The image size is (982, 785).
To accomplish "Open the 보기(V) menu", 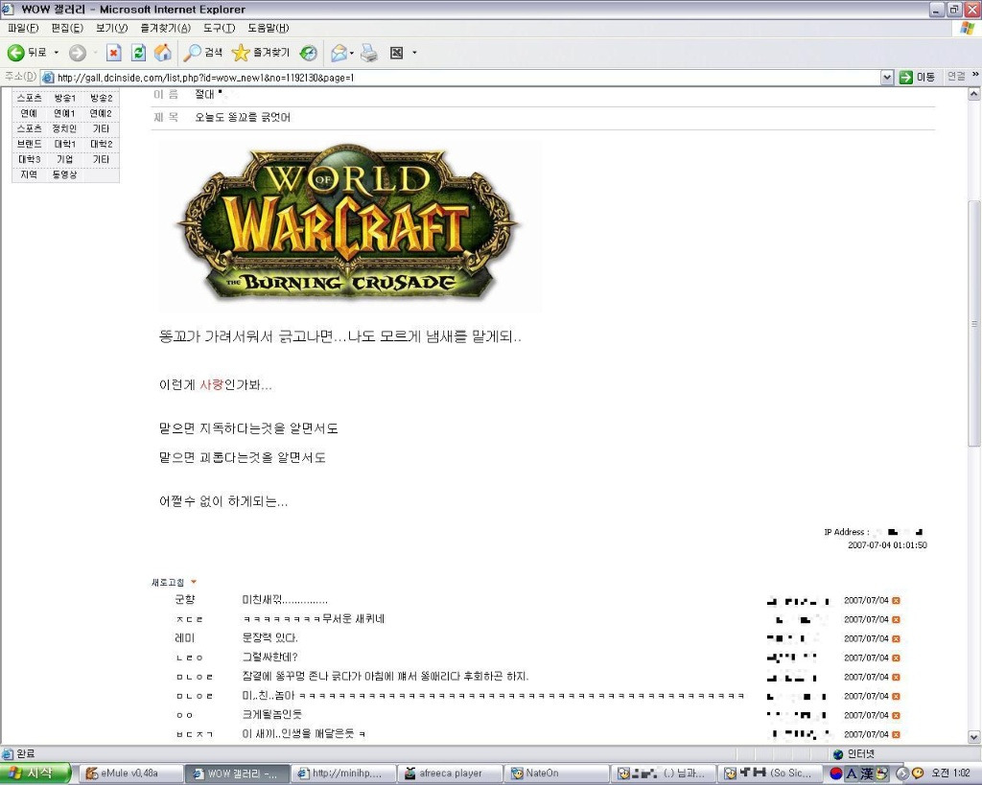I will 111,28.
